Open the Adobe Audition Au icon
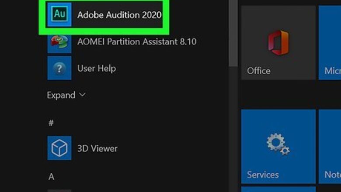341x192 pixels. click(59, 14)
